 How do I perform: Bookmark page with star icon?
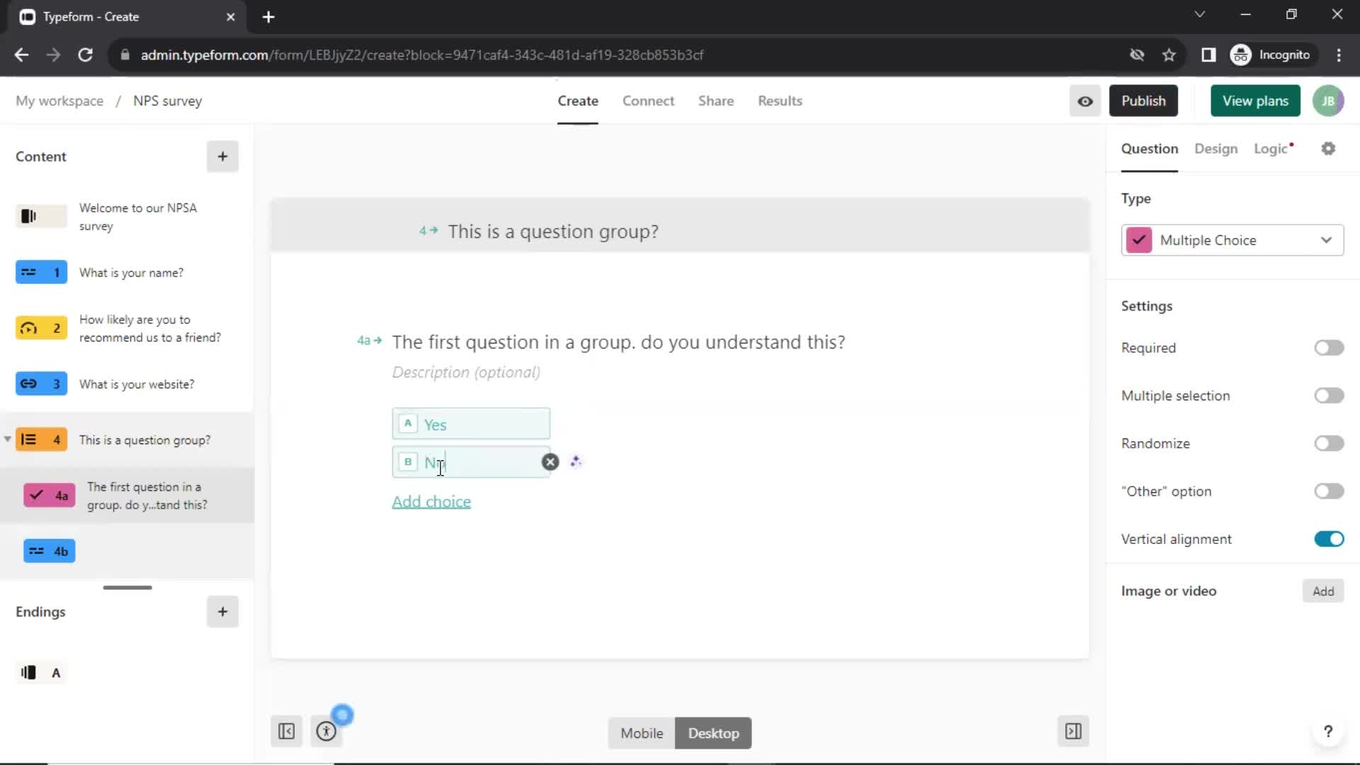pyautogui.click(x=1169, y=55)
